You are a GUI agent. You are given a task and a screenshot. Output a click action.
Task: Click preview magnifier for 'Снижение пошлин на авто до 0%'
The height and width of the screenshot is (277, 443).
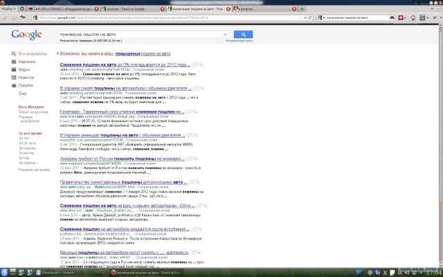[x=201, y=64]
